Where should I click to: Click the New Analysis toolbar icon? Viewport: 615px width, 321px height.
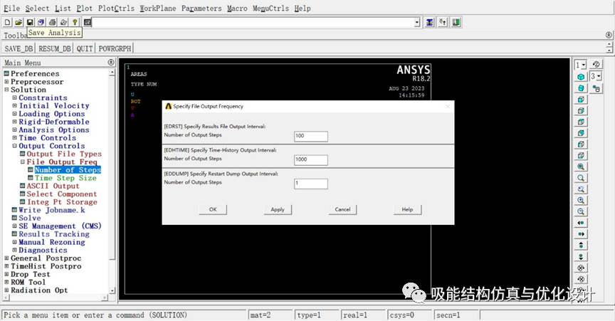(7, 22)
